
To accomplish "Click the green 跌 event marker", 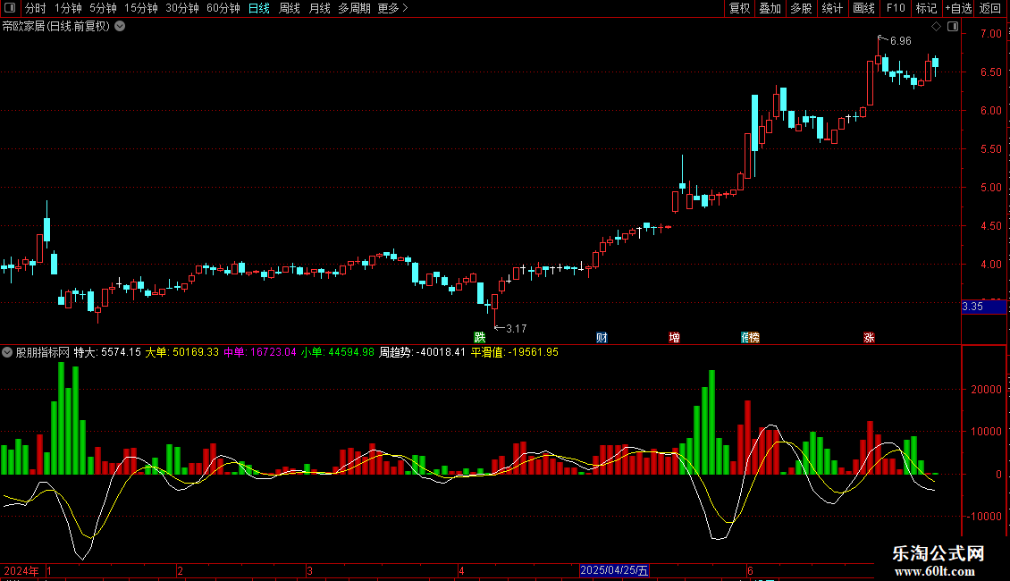I will click(x=479, y=338).
